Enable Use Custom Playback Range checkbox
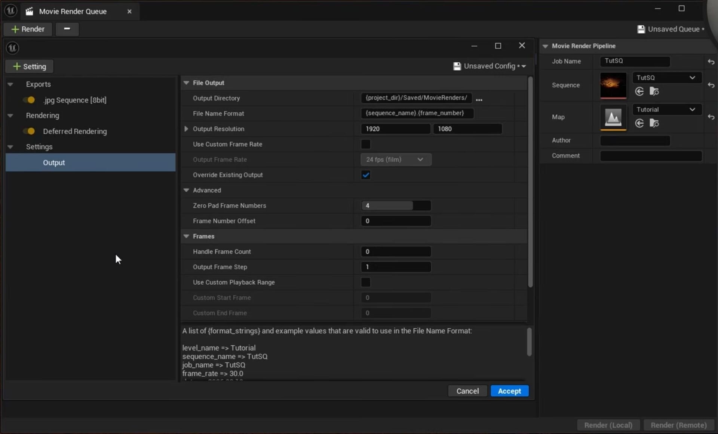The height and width of the screenshot is (434, 718). (365, 282)
